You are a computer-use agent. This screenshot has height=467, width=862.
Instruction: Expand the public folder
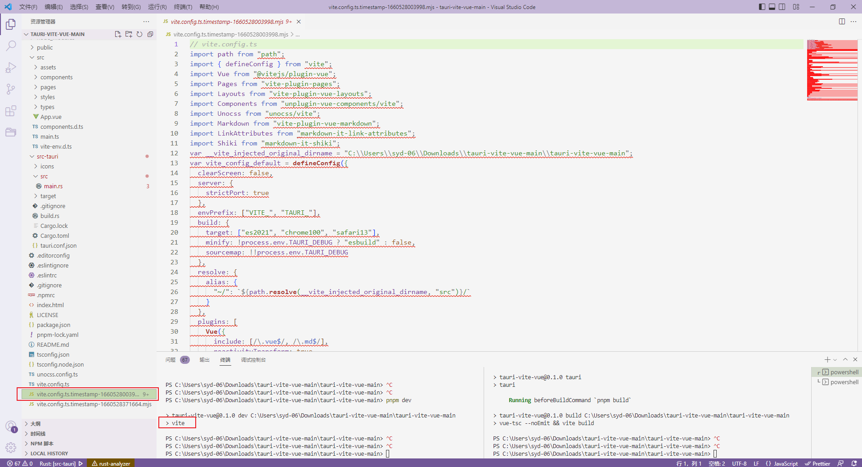pyautogui.click(x=89, y=47)
